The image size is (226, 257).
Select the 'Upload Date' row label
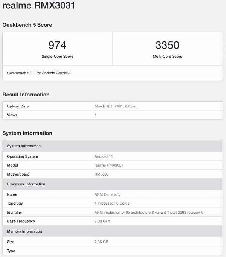pyautogui.click(x=18, y=106)
